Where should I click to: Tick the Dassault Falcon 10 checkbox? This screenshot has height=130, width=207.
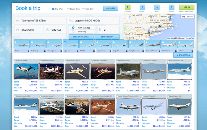coord(143,96)
